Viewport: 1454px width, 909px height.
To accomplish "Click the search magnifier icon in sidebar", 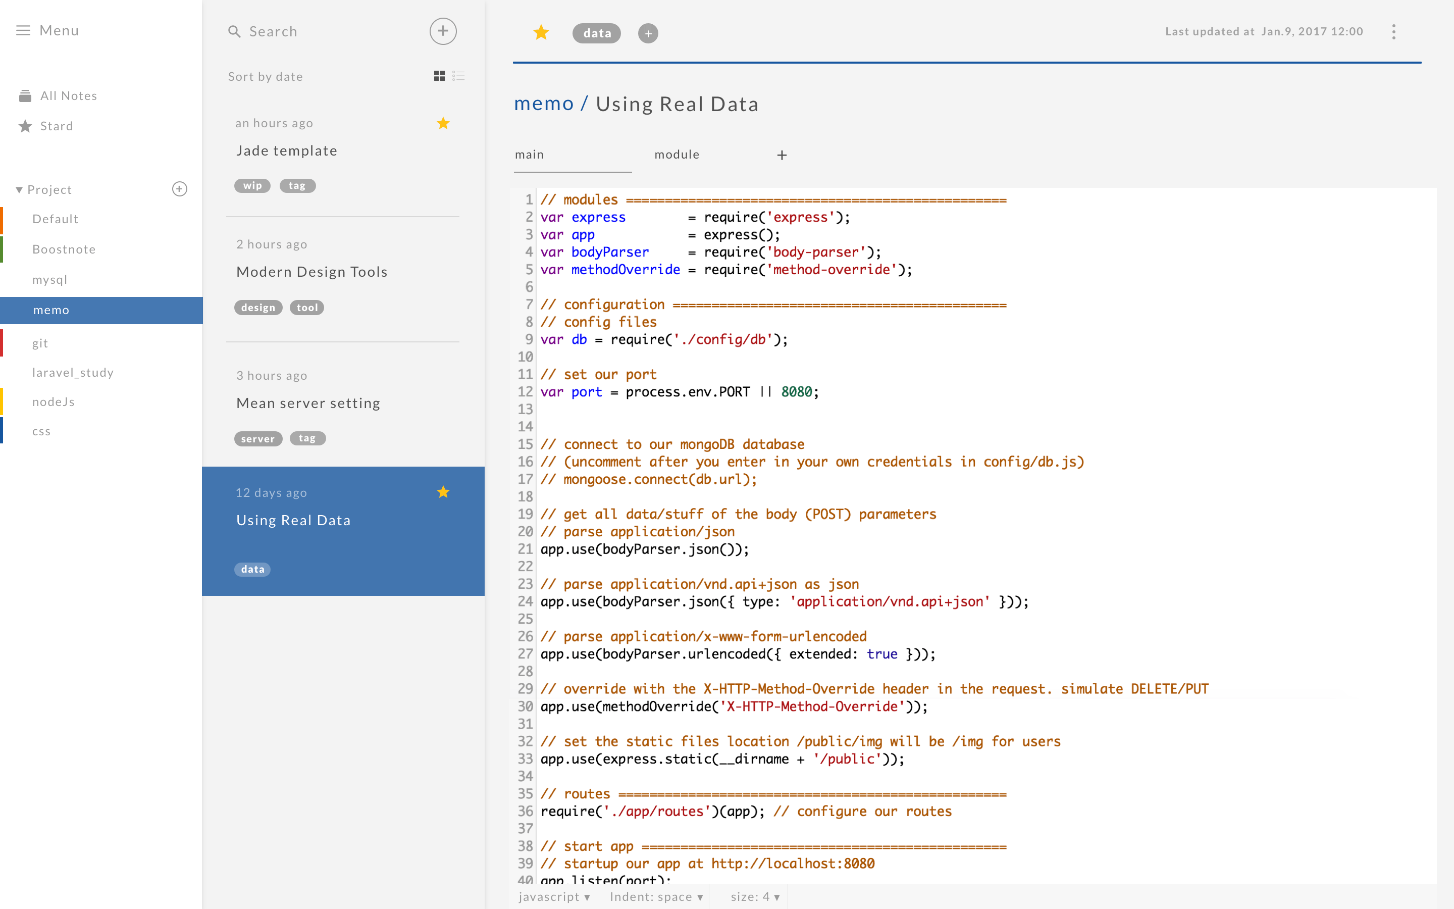I will pyautogui.click(x=234, y=30).
